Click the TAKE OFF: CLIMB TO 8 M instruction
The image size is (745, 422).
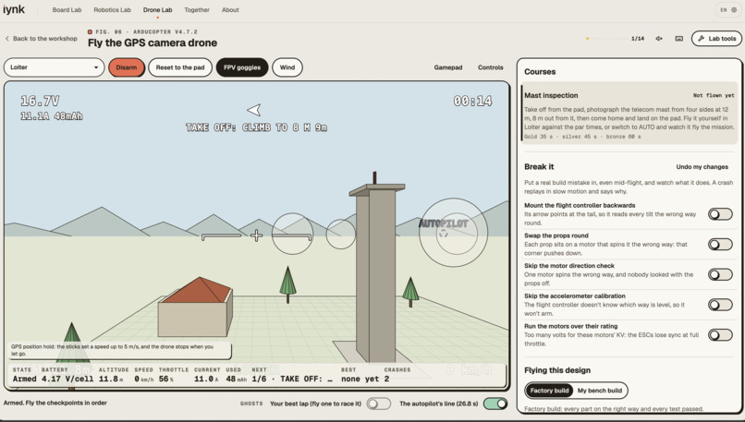(x=256, y=127)
